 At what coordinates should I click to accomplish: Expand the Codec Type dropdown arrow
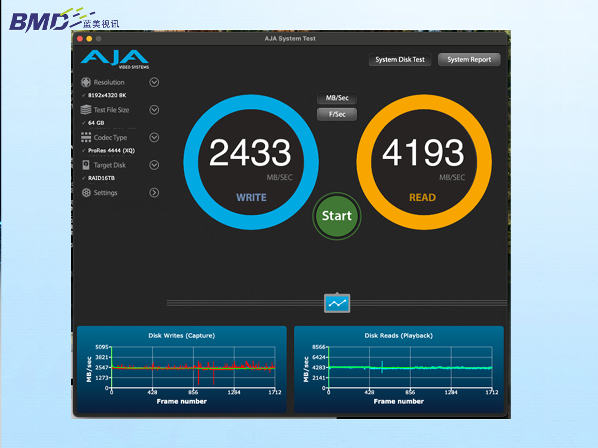(154, 137)
